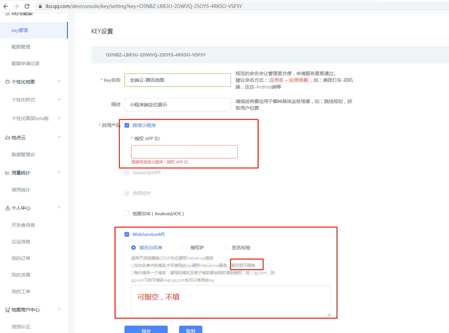449x333 pixels.
Task: Collapse the 用量统计 section chevron
Action: coord(59,172)
